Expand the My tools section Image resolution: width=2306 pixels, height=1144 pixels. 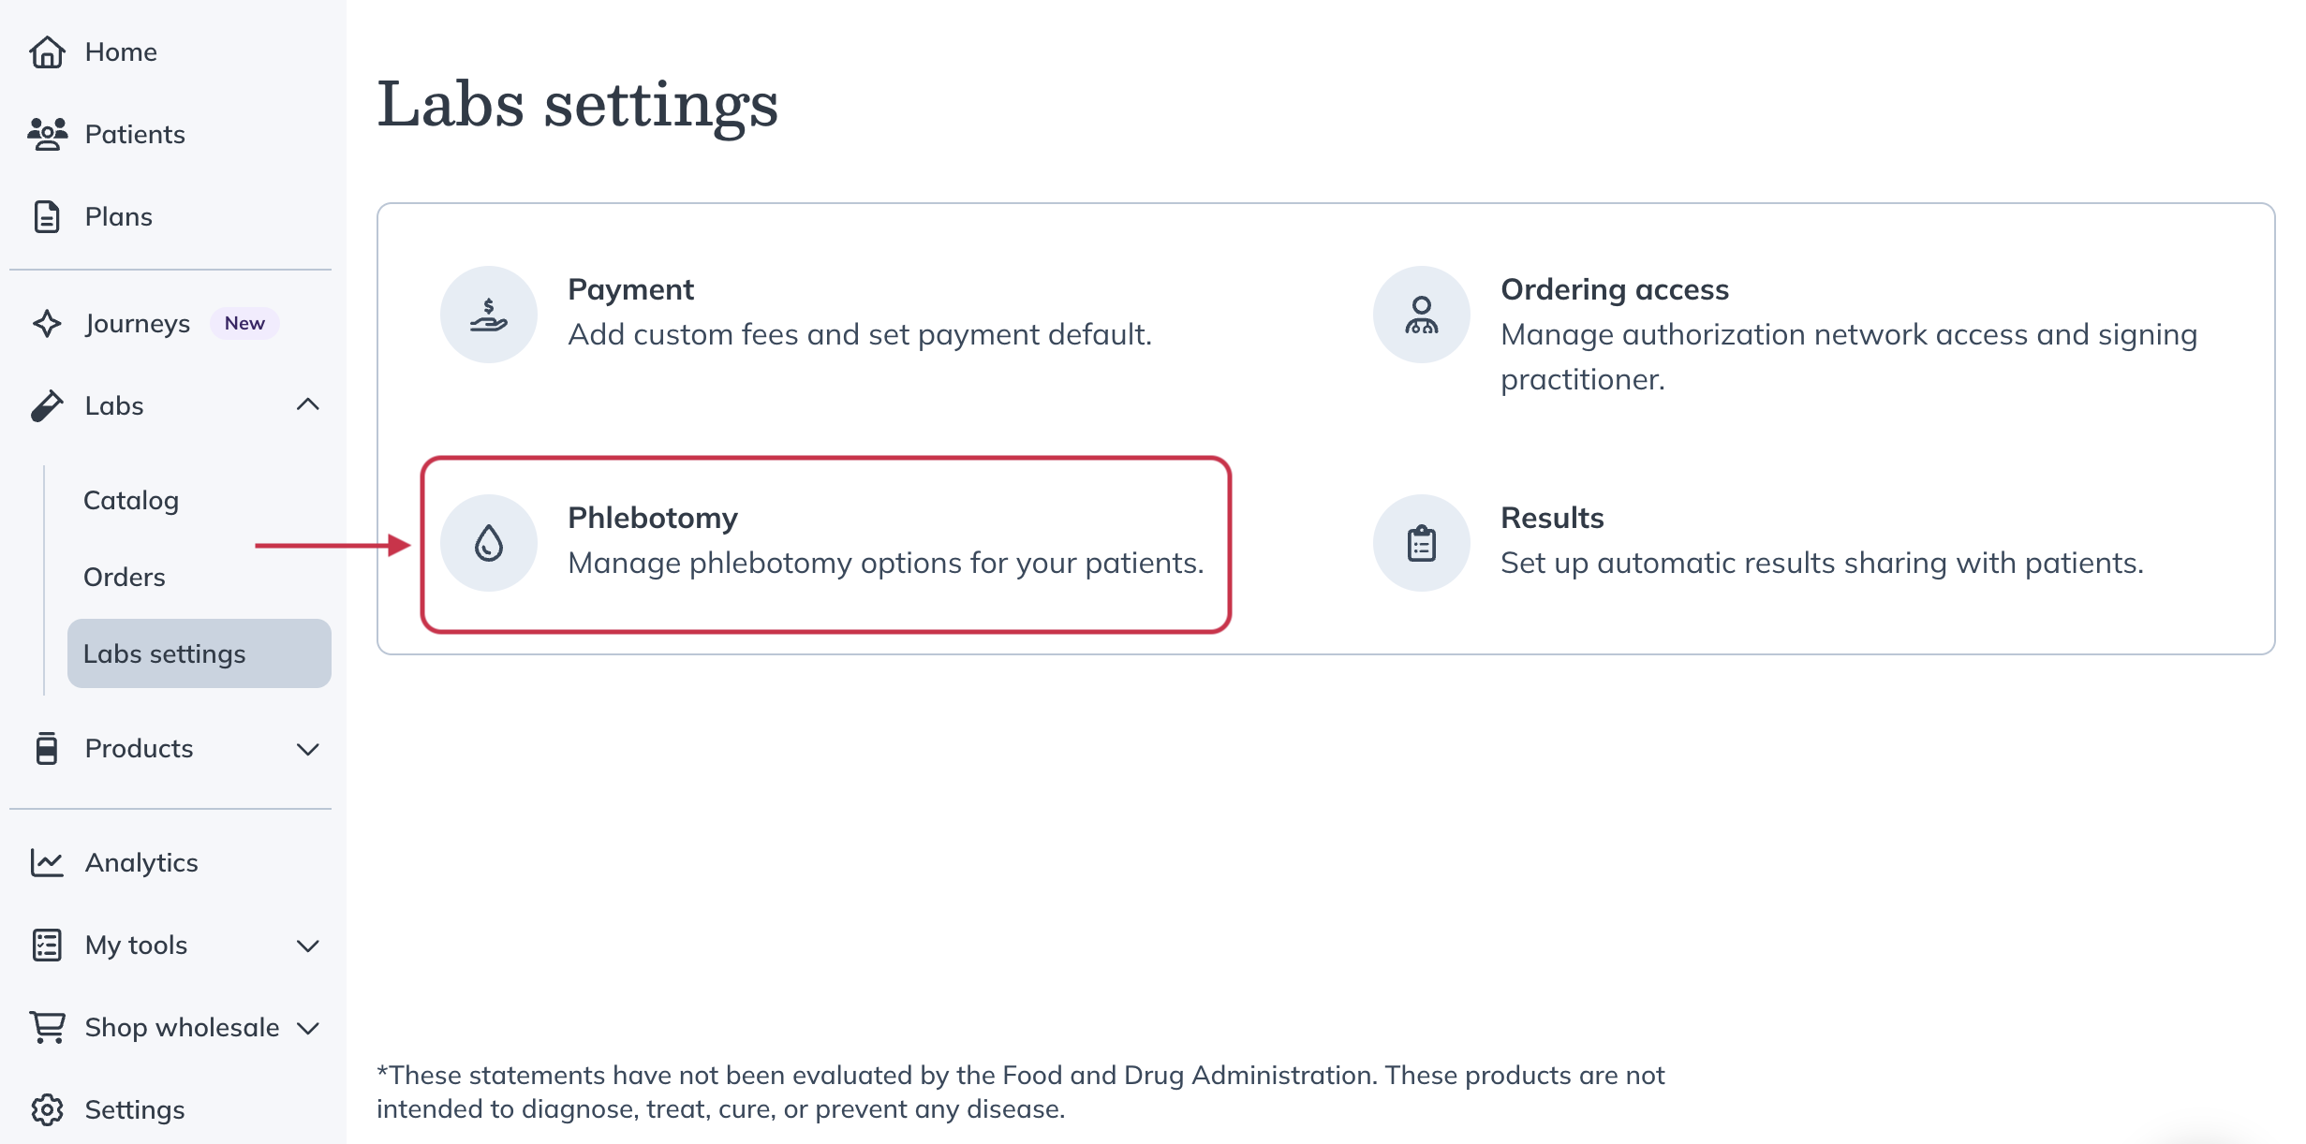pyautogui.click(x=308, y=946)
